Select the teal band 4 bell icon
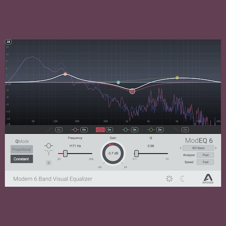 [126, 130]
